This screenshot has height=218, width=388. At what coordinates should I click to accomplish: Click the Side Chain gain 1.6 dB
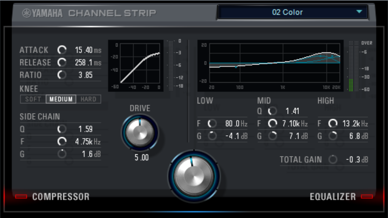coord(91,154)
